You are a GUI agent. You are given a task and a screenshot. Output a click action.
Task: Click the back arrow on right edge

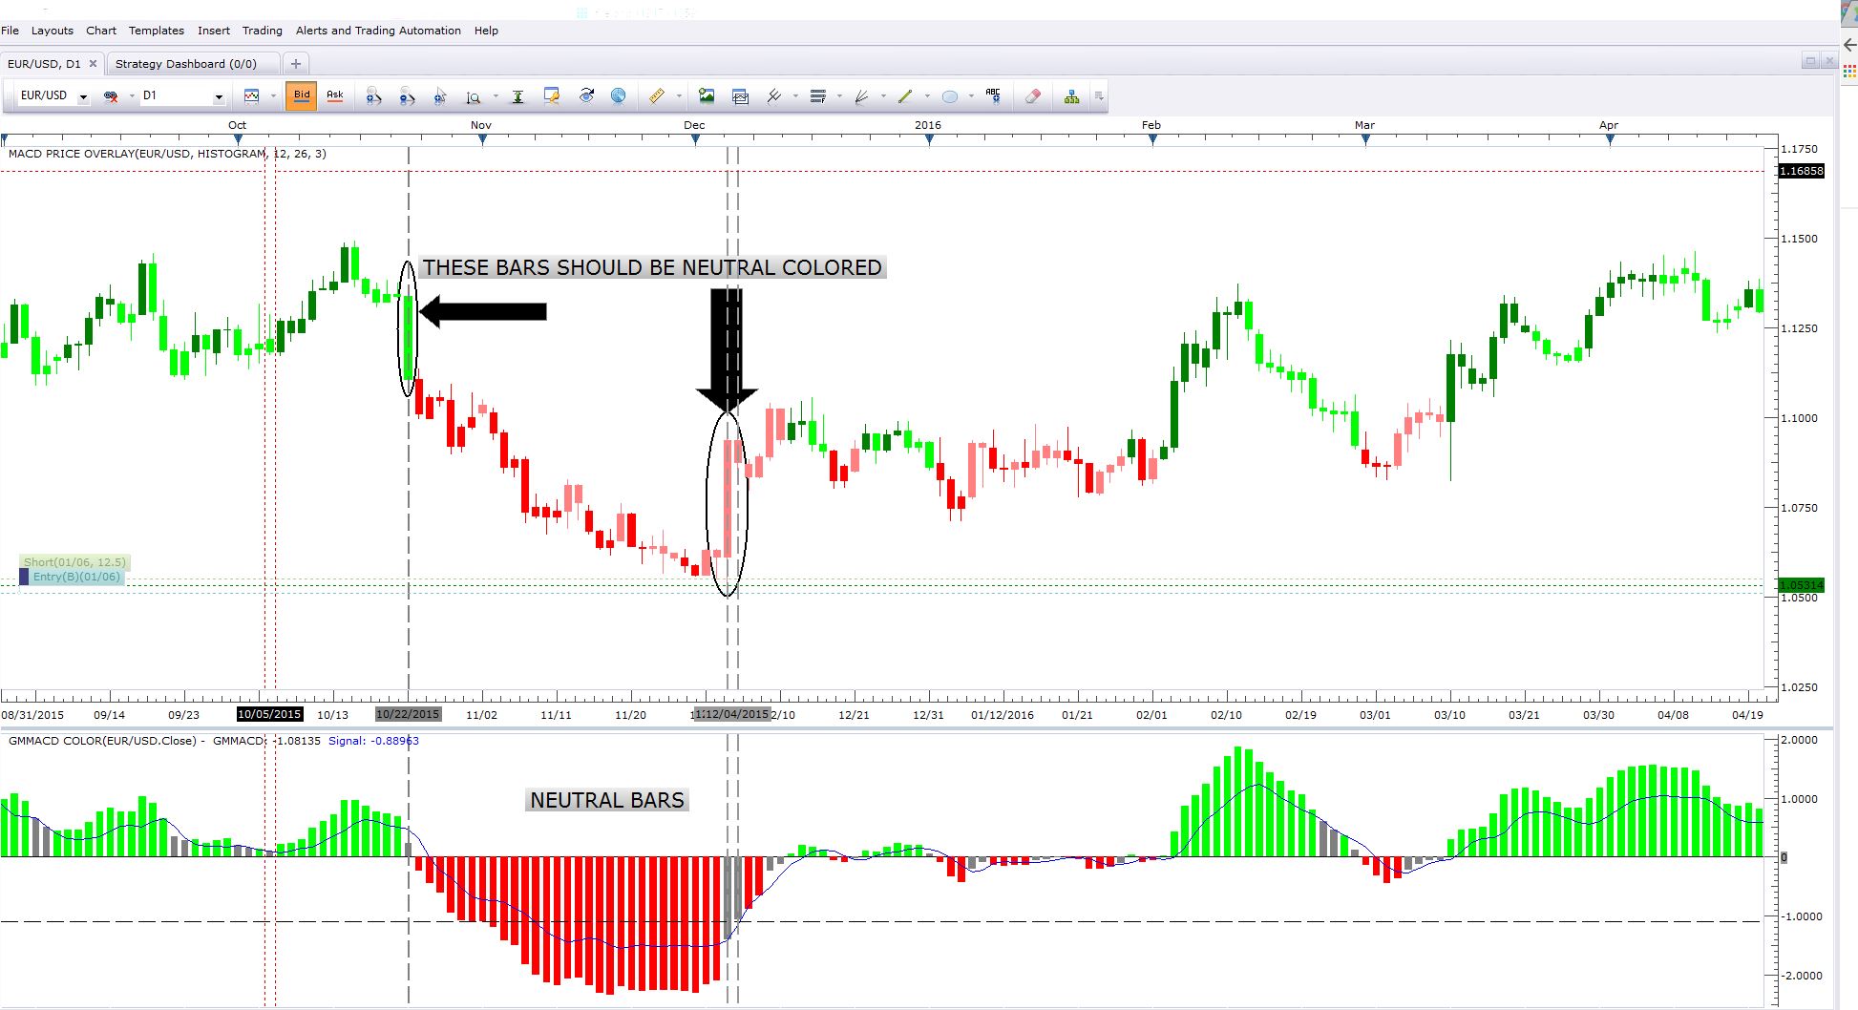1849,45
